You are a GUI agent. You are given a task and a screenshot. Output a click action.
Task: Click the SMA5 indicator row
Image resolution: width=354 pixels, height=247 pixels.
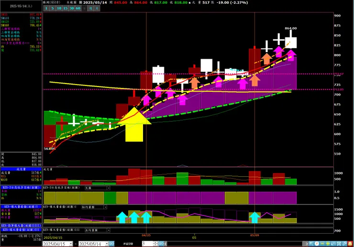click(21, 15)
